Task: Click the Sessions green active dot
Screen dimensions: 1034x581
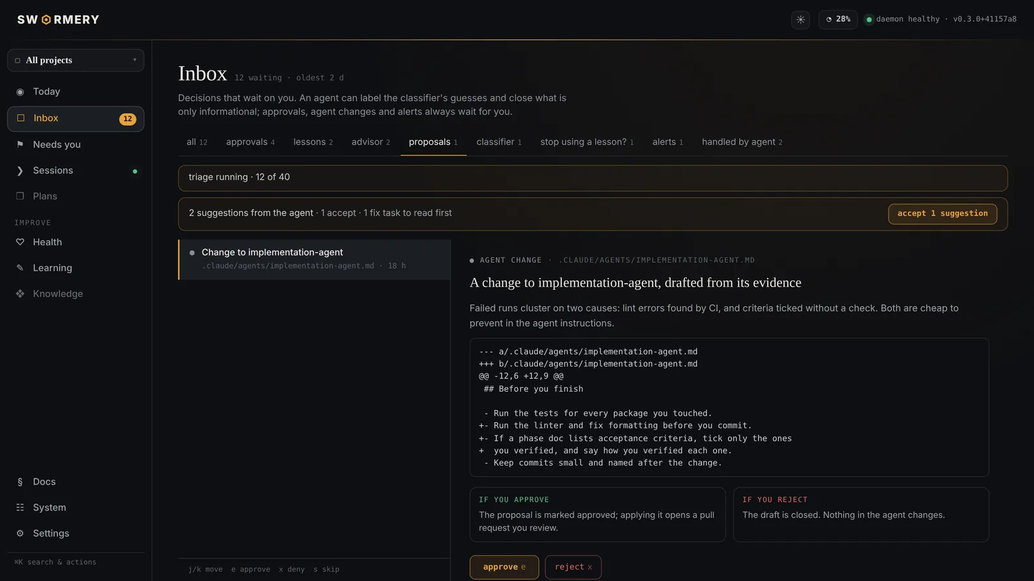Action: coord(135,171)
